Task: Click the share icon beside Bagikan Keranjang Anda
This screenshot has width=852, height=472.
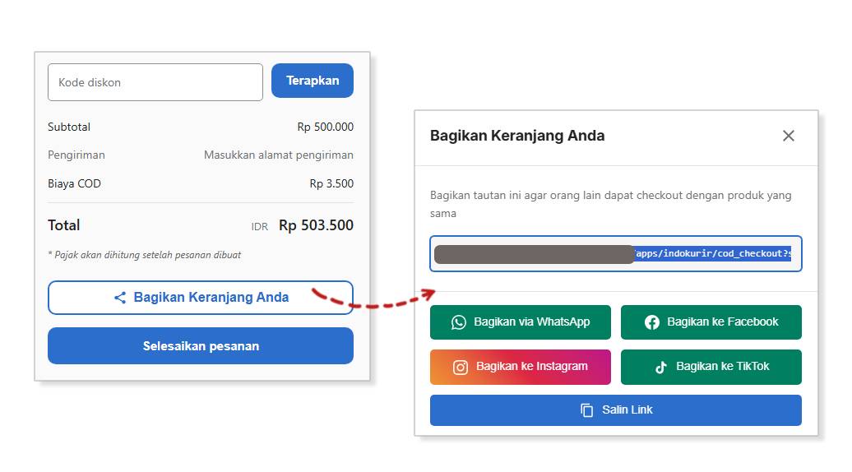Action: [120, 298]
